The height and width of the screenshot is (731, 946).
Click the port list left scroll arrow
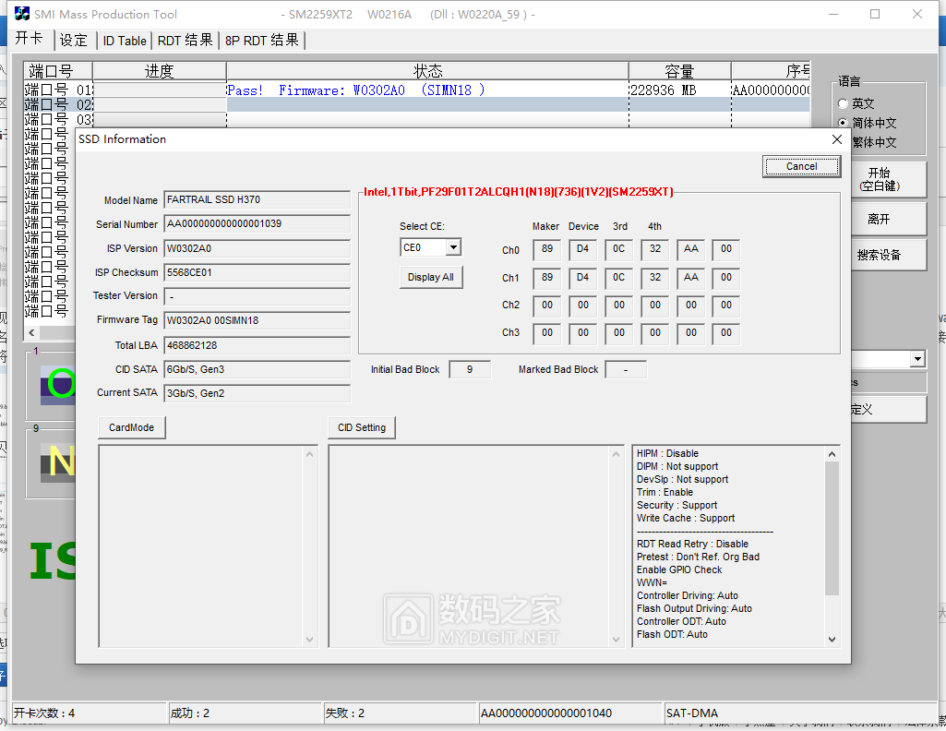[x=31, y=333]
